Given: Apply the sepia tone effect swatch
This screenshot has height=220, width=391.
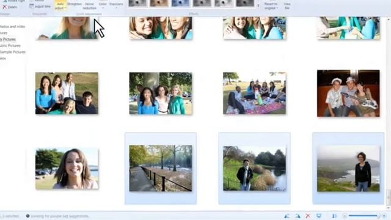Looking at the screenshot, I should click(x=159, y=3).
